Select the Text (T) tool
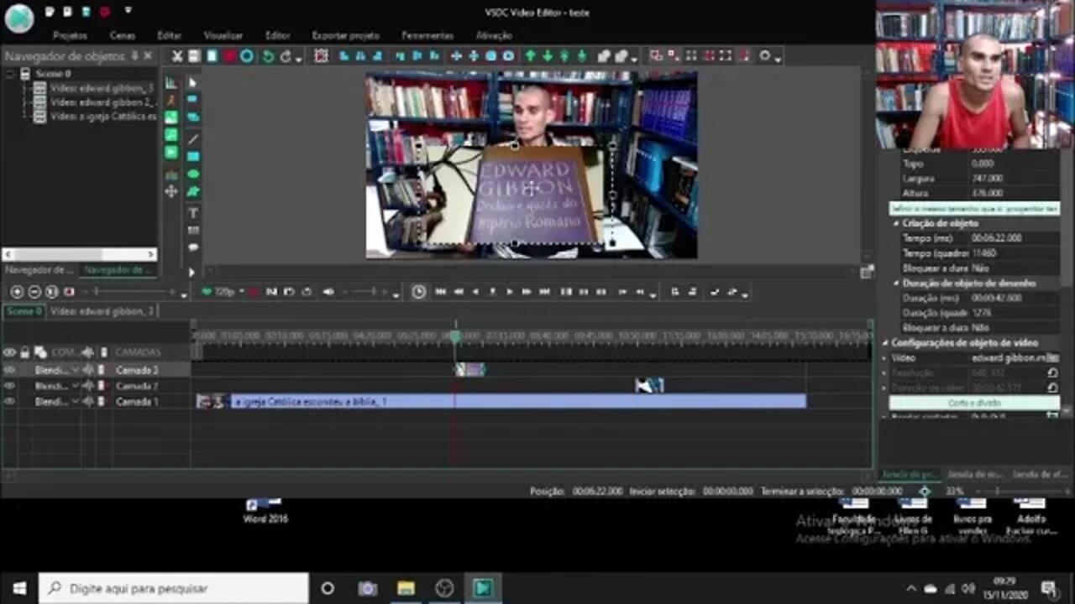 (x=192, y=212)
